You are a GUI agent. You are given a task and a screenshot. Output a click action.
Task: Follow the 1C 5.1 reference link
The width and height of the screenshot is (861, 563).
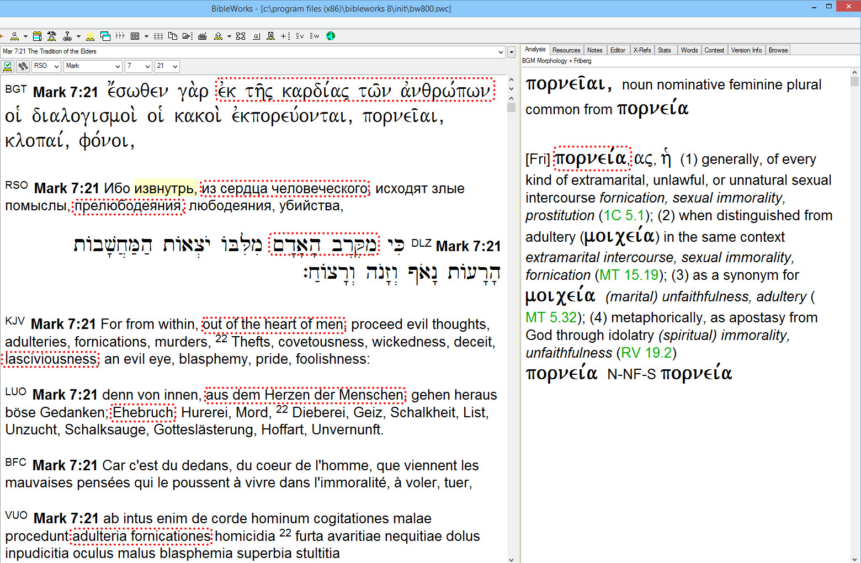click(624, 215)
